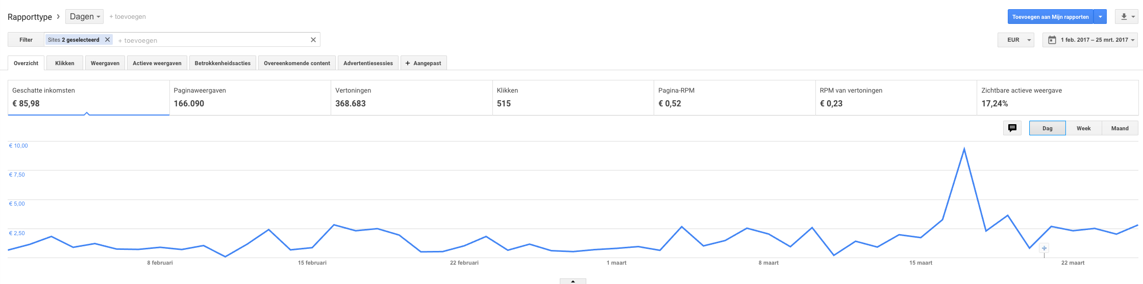Open the Betrokkenheidsacties tab
The image size is (1143, 284).
222,63
